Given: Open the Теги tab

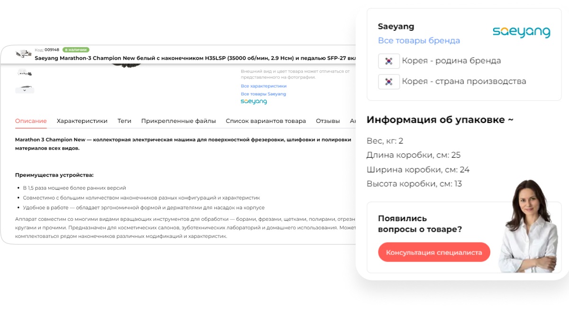Looking at the screenshot, I should tap(124, 121).
